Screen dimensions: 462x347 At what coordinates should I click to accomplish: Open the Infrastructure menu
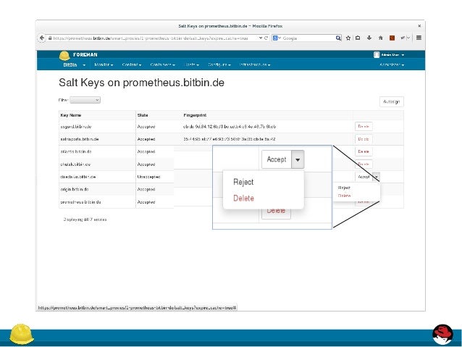click(x=255, y=65)
